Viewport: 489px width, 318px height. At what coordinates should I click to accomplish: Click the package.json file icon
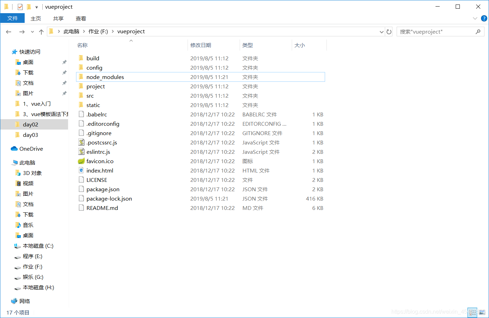[81, 189]
